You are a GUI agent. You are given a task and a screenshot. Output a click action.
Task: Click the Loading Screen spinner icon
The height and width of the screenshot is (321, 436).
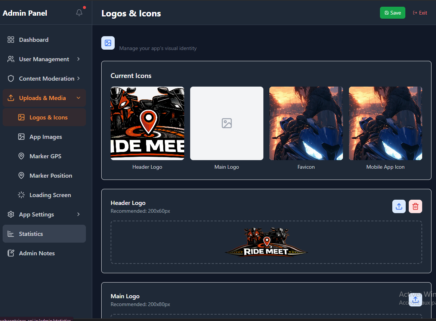coord(21,195)
